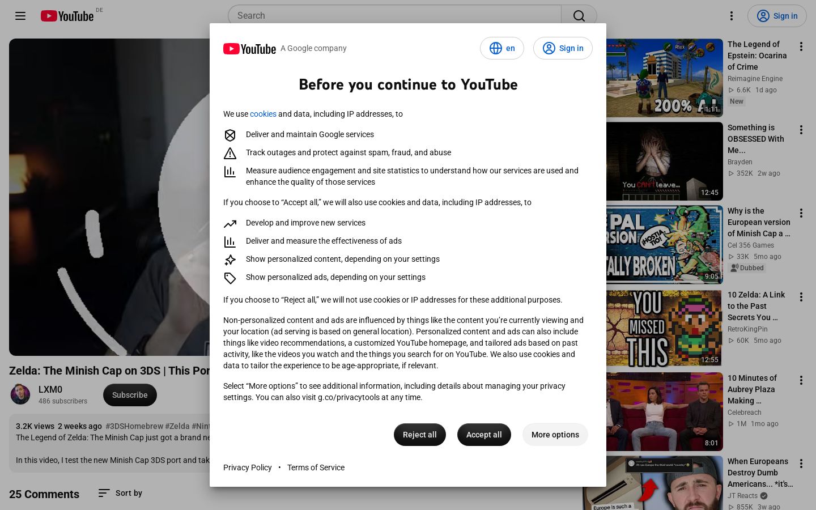Click the Accept all button
The height and width of the screenshot is (510, 816).
click(484, 435)
